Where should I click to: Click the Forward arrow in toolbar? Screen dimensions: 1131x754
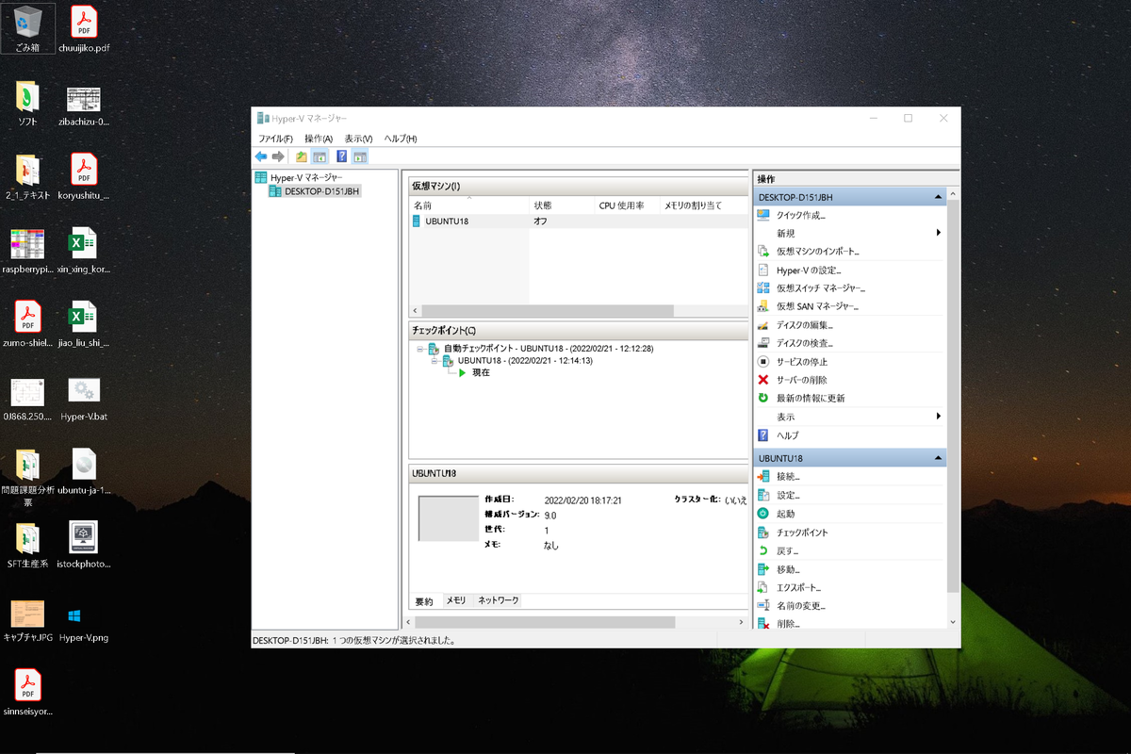278,156
